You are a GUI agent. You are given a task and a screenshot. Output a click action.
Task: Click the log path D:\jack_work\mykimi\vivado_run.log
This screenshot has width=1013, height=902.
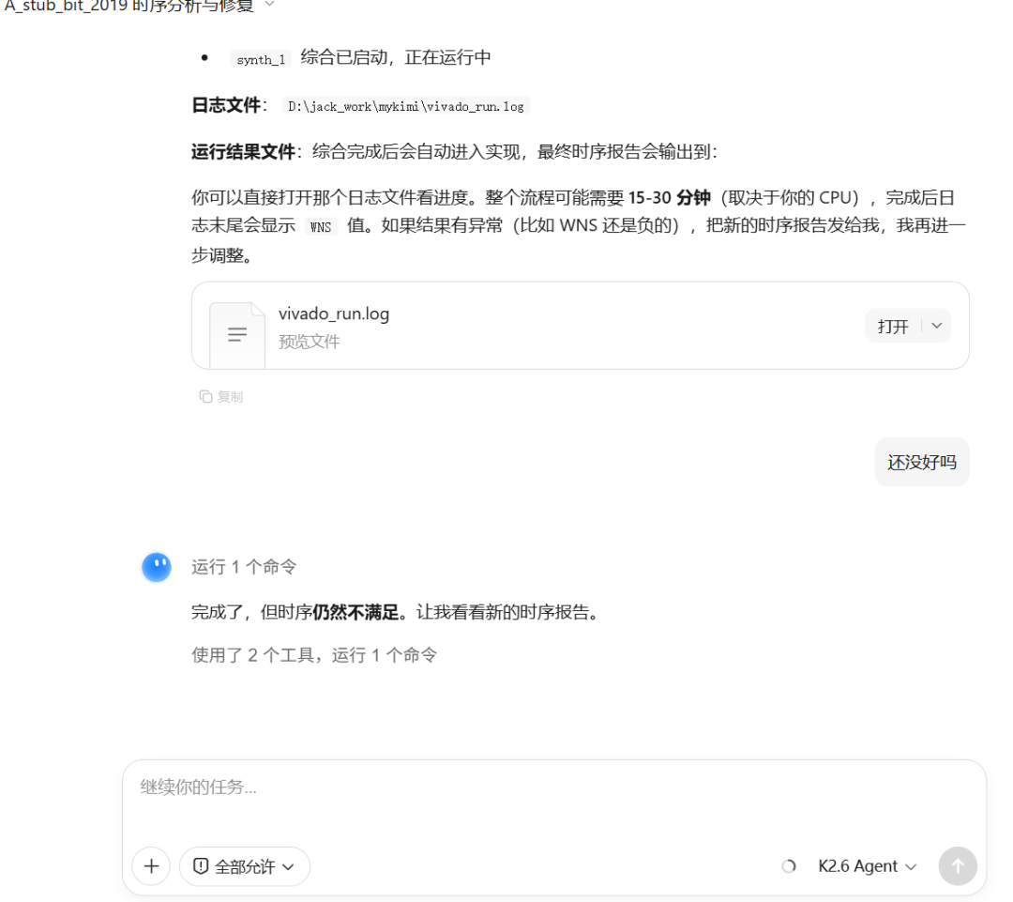coord(406,106)
